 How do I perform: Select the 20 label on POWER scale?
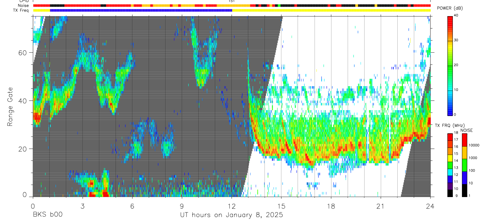pos(456,65)
